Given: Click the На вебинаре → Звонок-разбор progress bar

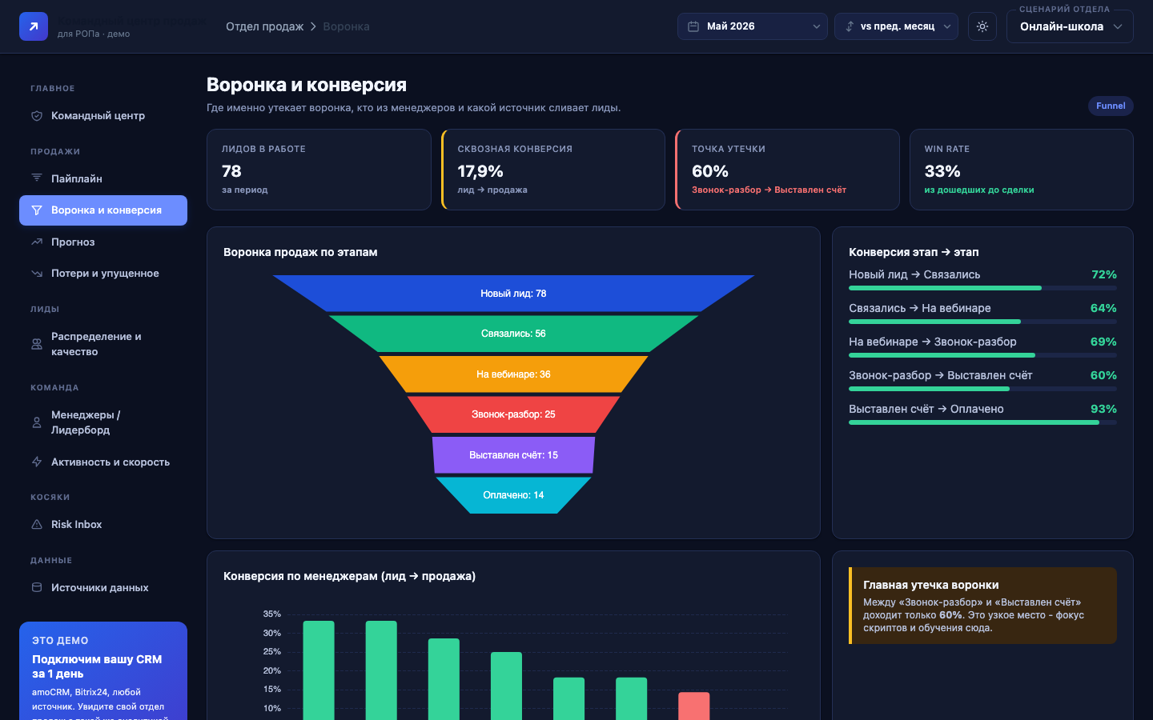Looking at the screenshot, I should pyautogui.click(x=982, y=355).
